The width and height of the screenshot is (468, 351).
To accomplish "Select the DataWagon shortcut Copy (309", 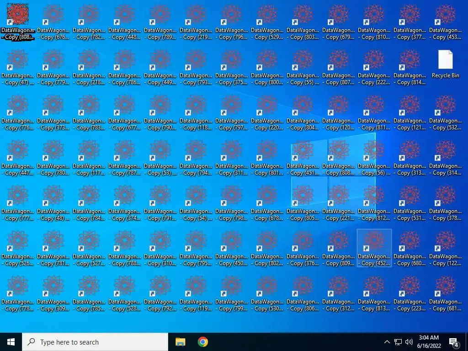I will [53, 294].
